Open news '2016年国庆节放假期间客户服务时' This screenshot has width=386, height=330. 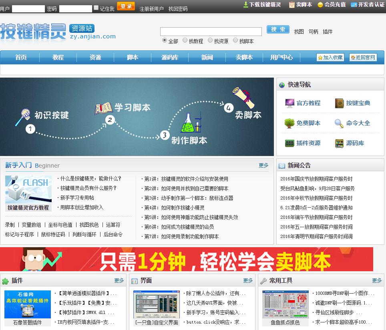click(x=316, y=179)
